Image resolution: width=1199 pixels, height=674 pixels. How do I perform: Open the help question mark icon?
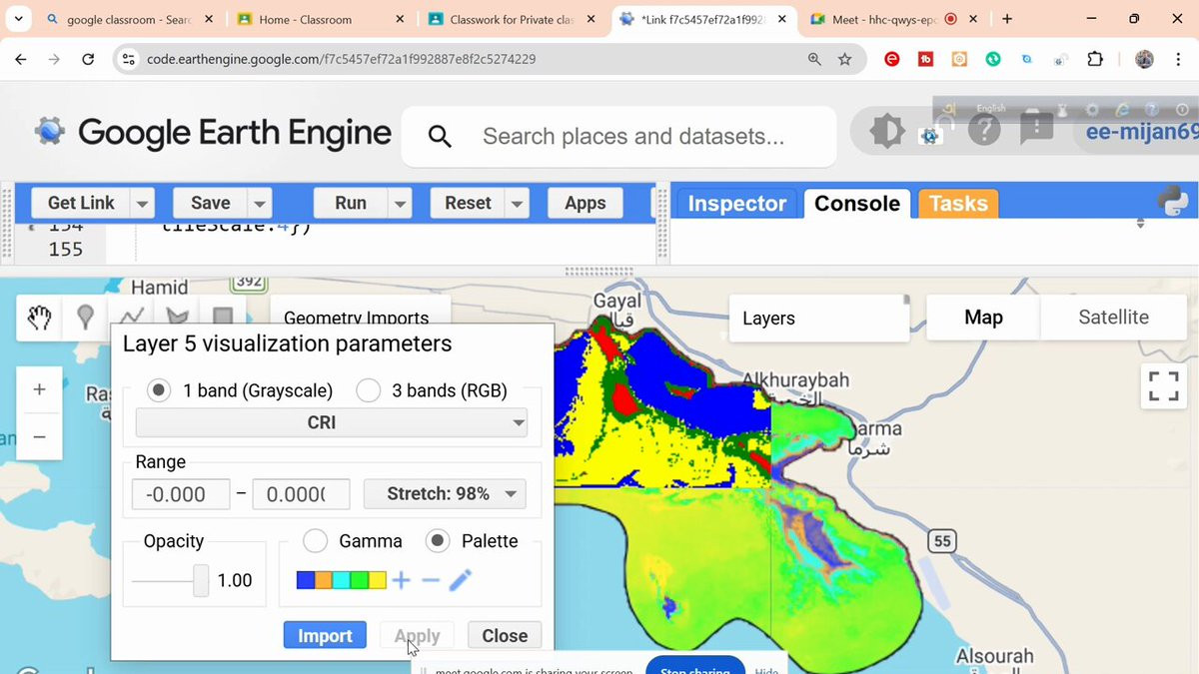click(984, 129)
